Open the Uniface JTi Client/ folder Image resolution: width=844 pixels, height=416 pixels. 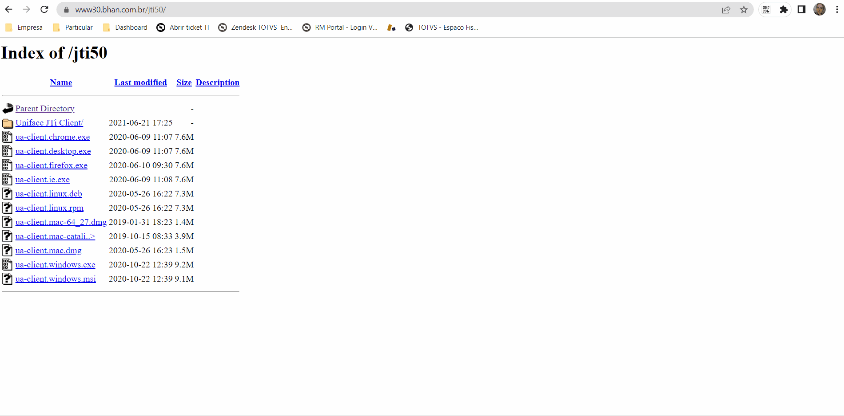(49, 123)
